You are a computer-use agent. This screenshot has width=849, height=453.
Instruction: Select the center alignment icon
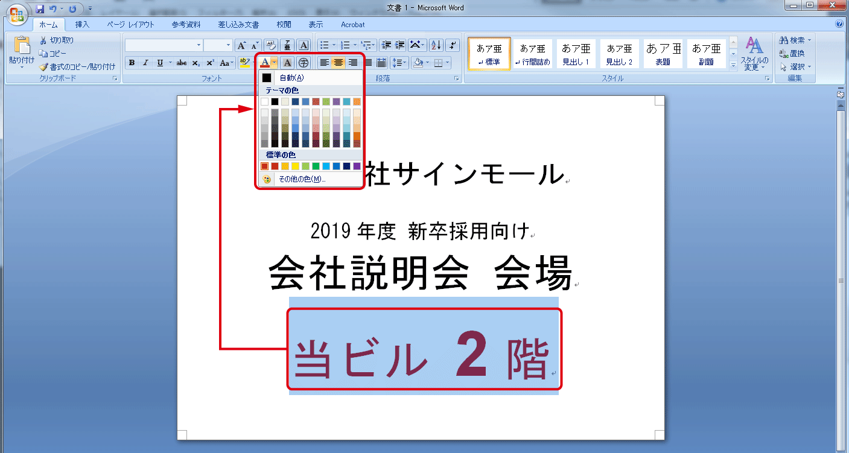(x=339, y=62)
